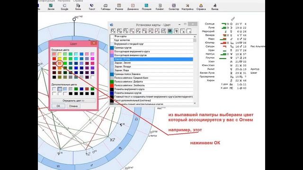Click the Позиция toolbar icon

146,7
